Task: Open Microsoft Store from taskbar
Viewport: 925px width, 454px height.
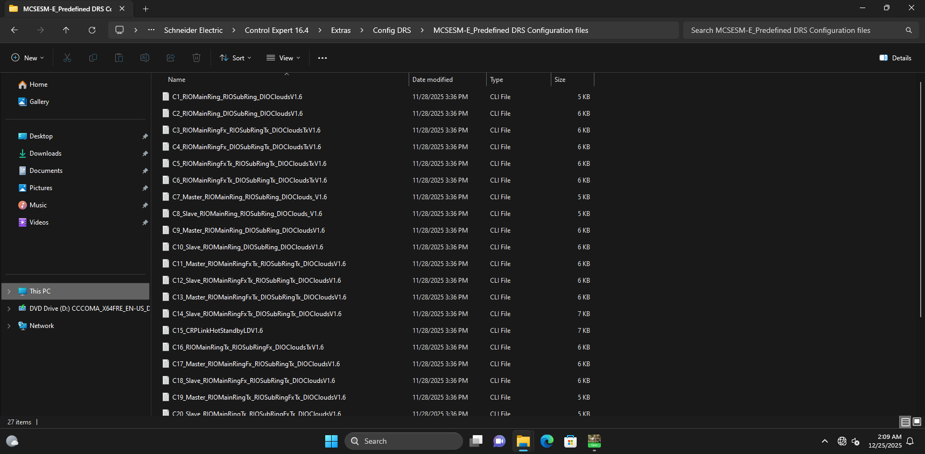Action: [571, 441]
